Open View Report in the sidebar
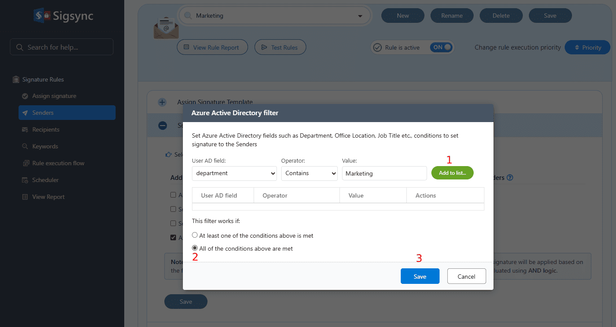The image size is (616, 327). point(48,197)
